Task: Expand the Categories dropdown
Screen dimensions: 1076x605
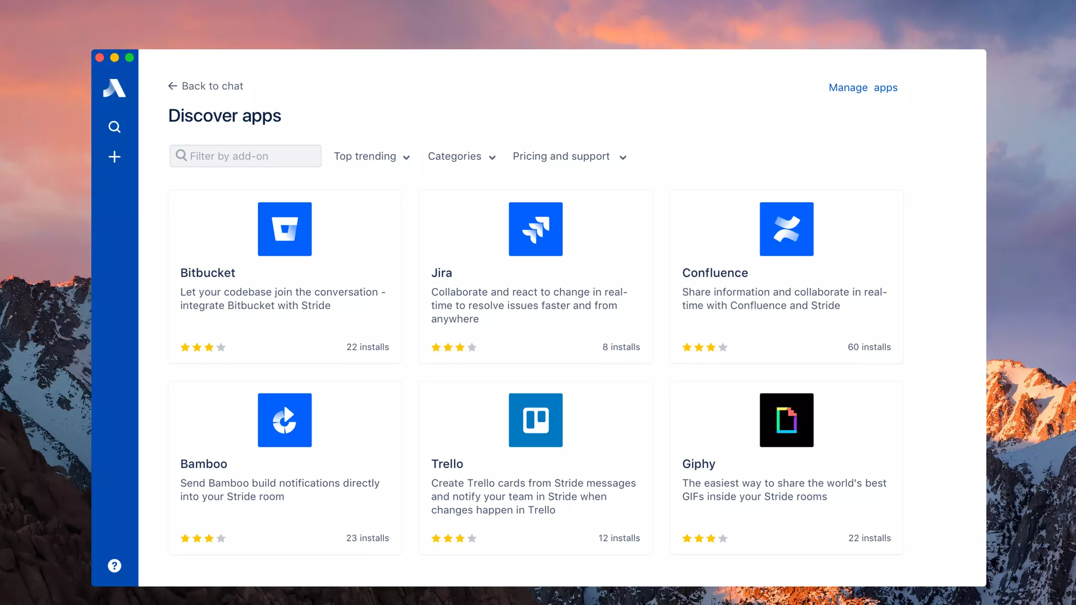Action: (x=462, y=157)
